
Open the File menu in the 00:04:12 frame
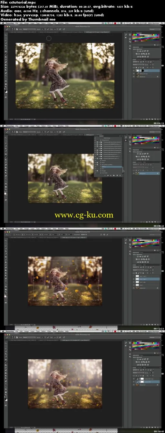pyautogui.click(x=17, y=24)
